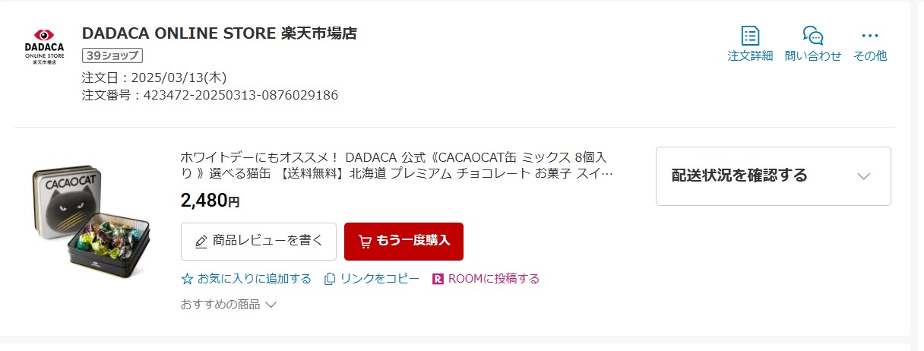Open the 注文詳細 document icon
This screenshot has height=351, width=924.
click(750, 36)
